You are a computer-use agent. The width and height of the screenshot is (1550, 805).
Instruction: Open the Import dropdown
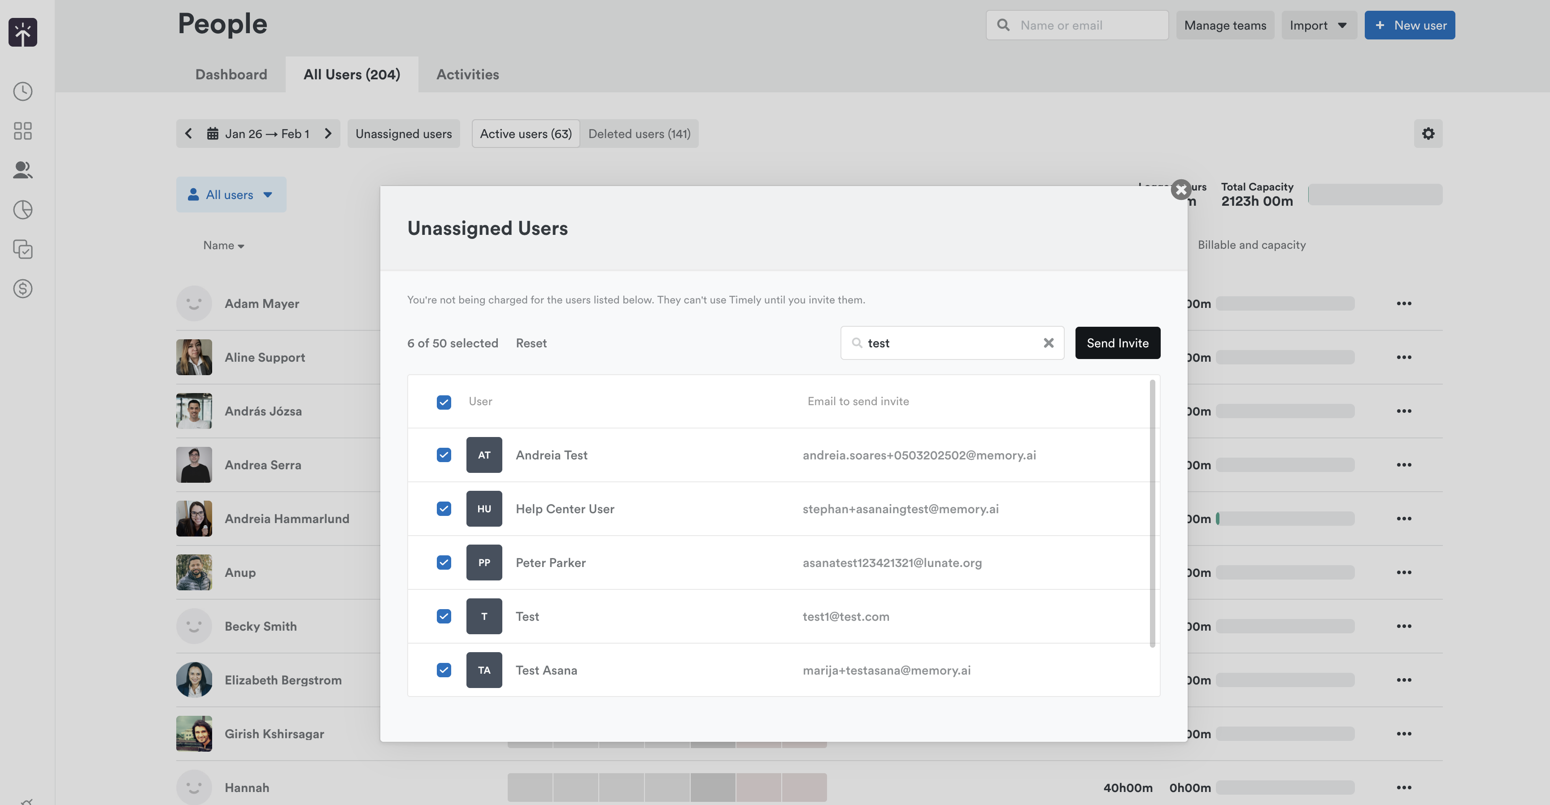[1318, 25]
